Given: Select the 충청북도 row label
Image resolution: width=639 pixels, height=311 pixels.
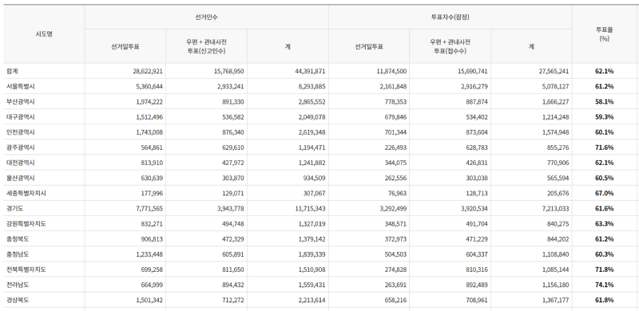Looking at the screenshot, I should coord(18,239).
